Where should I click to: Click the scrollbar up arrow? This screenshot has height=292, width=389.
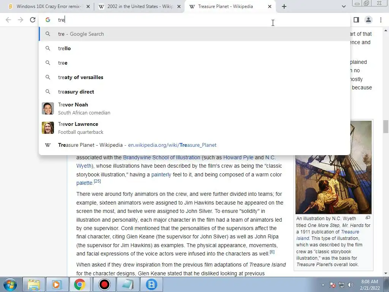coord(386,30)
